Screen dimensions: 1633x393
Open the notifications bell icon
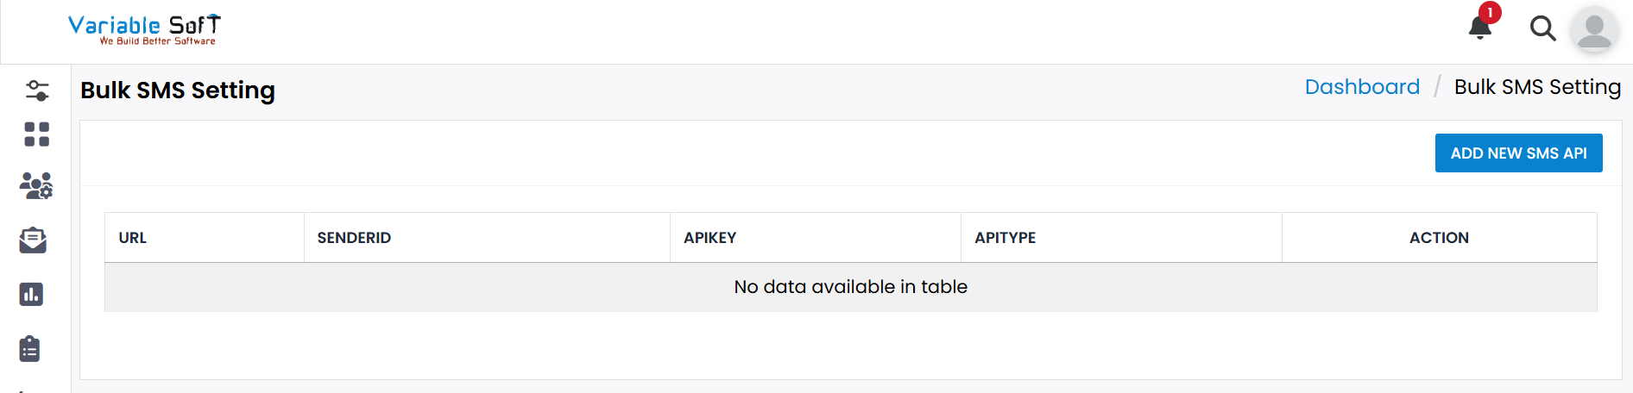pyautogui.click(x=1480, y=28)
